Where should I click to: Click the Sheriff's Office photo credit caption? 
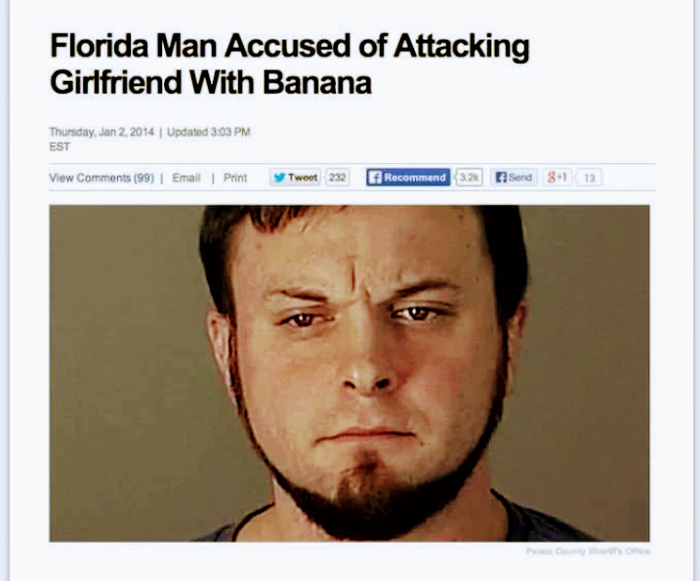tap(588, 551)
